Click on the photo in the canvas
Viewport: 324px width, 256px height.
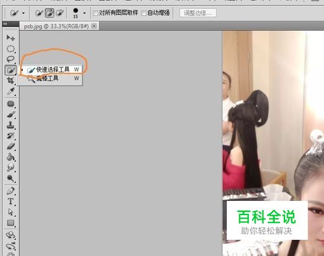pos(273,143)
